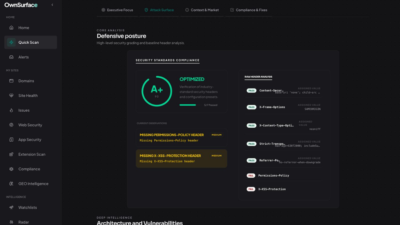
Task: Click the MEDIUM tag on Permissions-Policy card
Action: pos(217,135)
